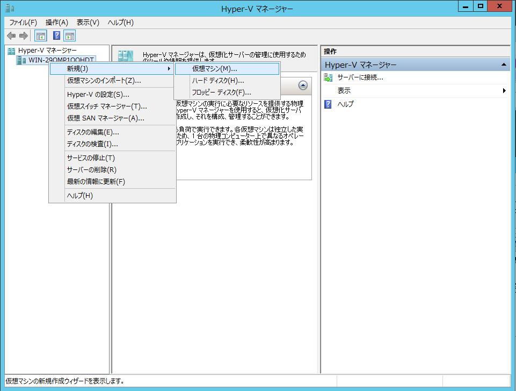Viewport: 516px width, 391px height.
Task: Click the Forward arrow toolbar icon
Action: pos(24,35)
